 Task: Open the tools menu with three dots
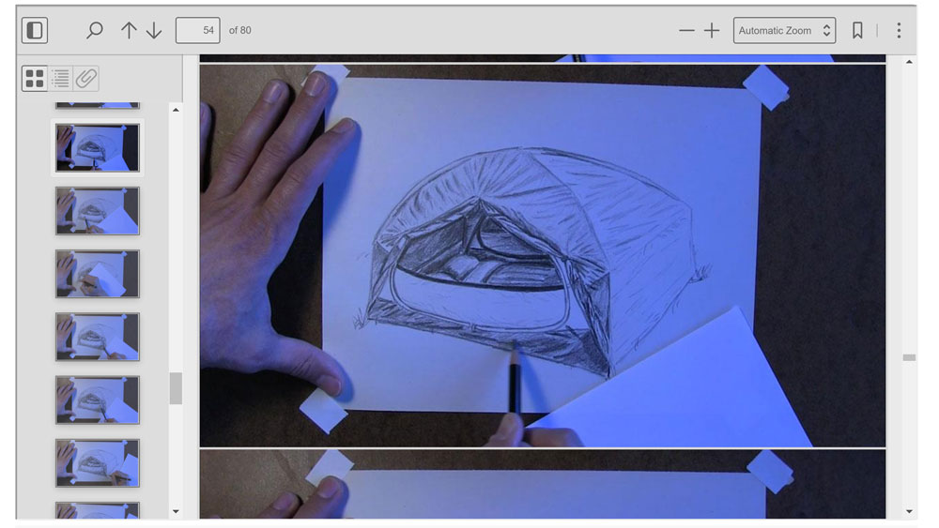[x=899, y=31]
